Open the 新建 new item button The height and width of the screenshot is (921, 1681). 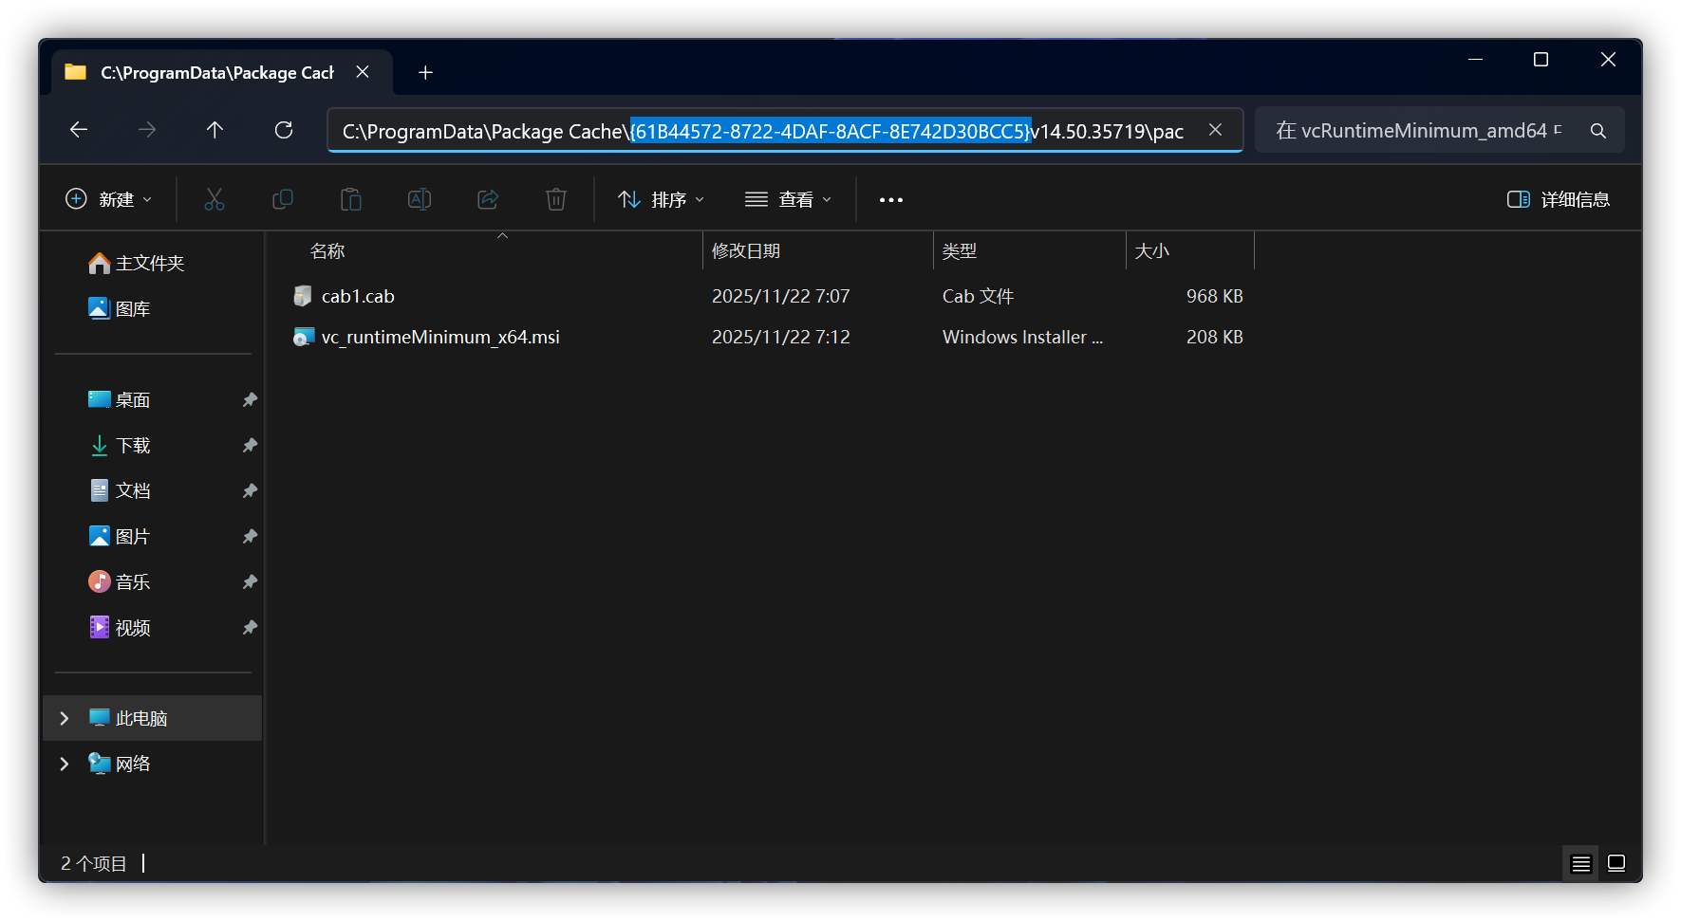pyautogui.click(x=107, y=199)
